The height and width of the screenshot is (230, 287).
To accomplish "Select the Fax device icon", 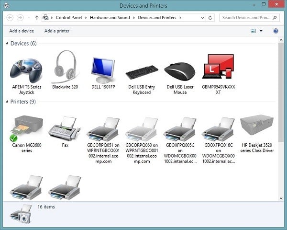I will 65,128.
